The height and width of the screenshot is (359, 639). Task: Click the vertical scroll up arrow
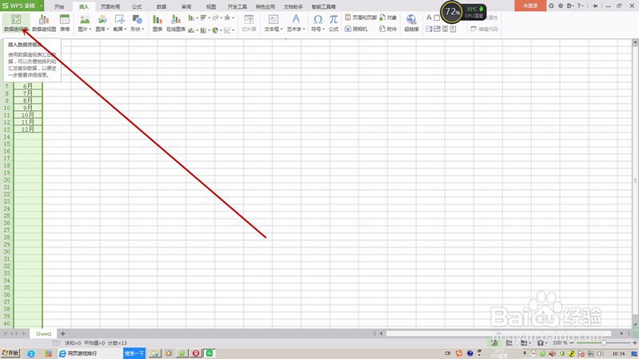pyautogui.click(x=635, y=42)
